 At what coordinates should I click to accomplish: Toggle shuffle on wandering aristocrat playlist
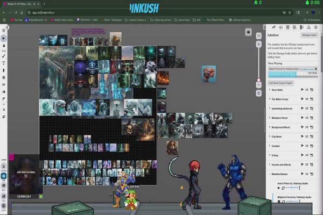307,109
